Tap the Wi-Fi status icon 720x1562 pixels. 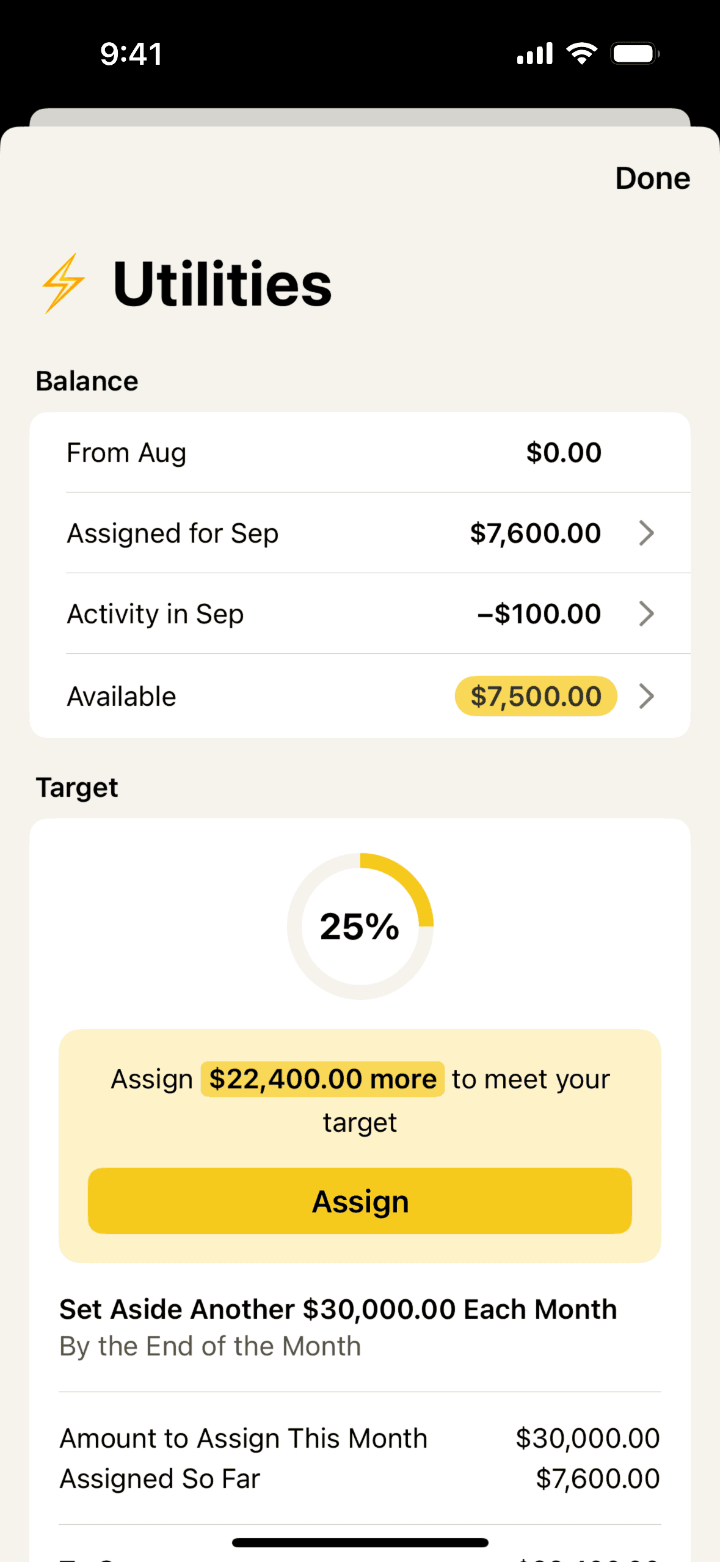(x=582, y=54)
